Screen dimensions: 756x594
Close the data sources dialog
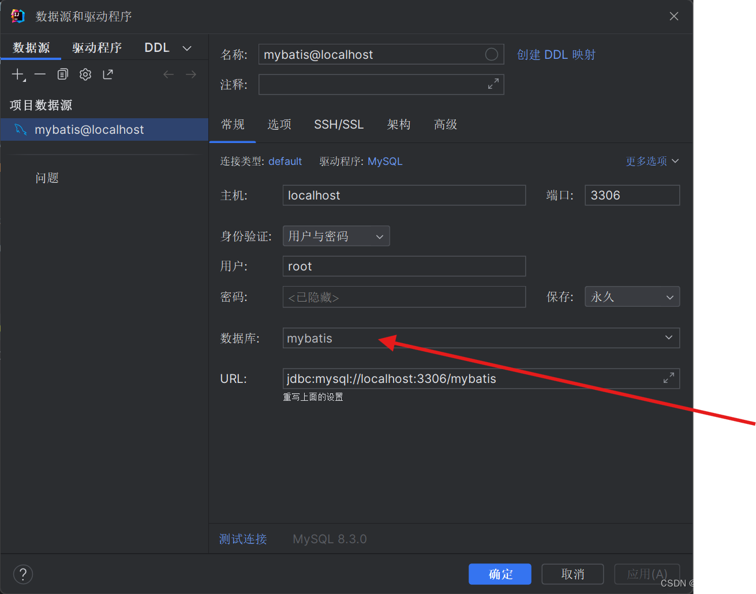(674, 16)
